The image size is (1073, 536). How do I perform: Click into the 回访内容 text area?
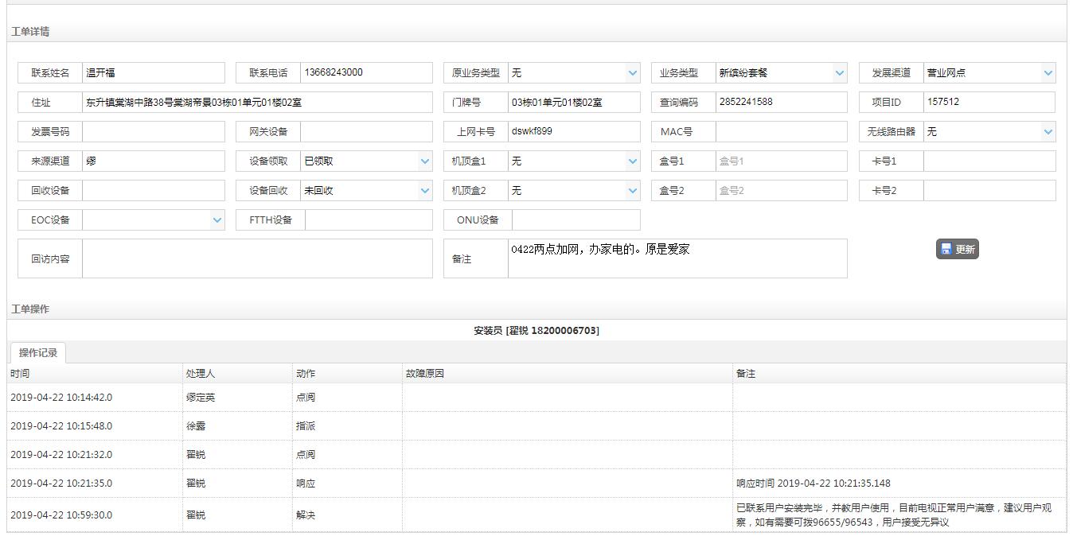coord(256,258)
